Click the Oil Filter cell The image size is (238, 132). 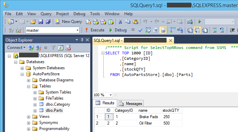[149, 123]
